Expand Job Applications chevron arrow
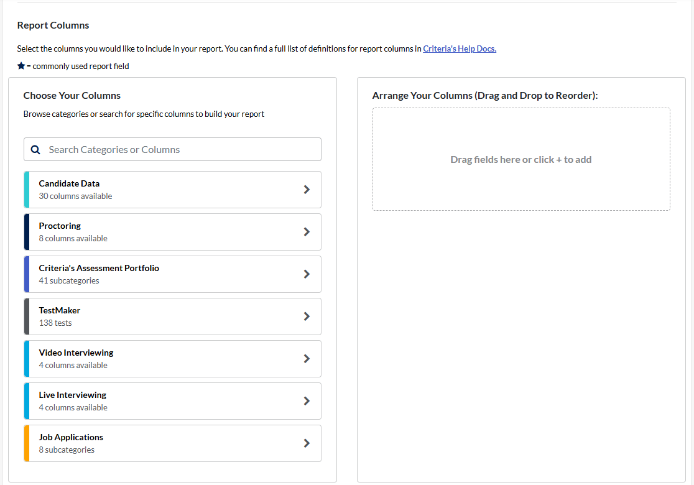694x485 pixels. pyautogui.click(x=307, y=443)
